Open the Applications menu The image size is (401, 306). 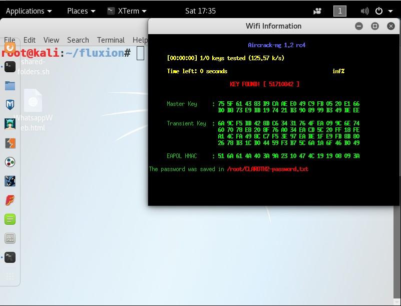pyautogui.click(x=29, y=11)
